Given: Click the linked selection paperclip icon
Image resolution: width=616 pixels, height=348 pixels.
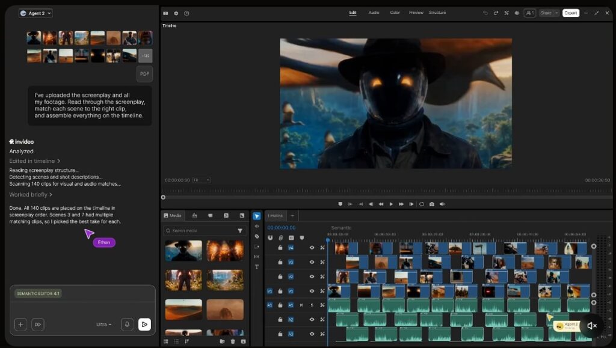Looking at the screenshot, I should click(280, 238).
